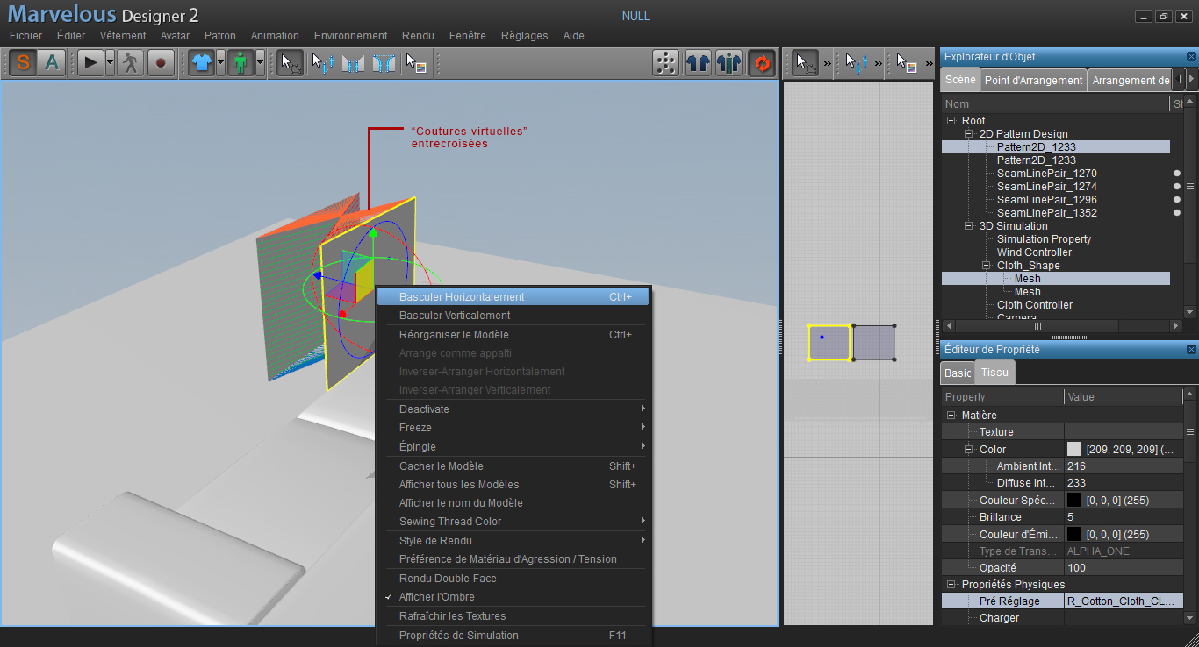Open the Deactivate submenu
1199x647 pixels.
click(513, 409)
